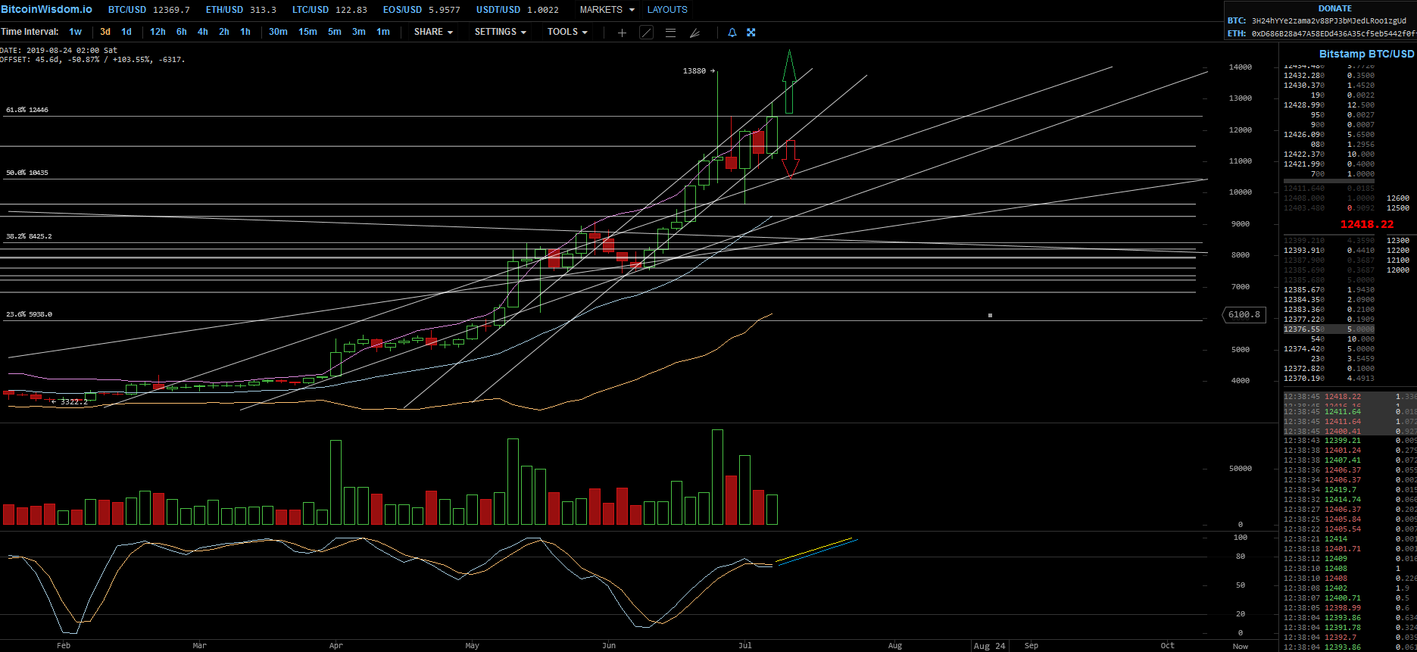
Task: Open the TOOLS dropdown menu
Action: click(x=567, y=32)
